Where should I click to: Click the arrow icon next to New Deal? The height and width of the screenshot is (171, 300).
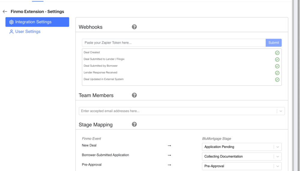click(x=169, y=146)
